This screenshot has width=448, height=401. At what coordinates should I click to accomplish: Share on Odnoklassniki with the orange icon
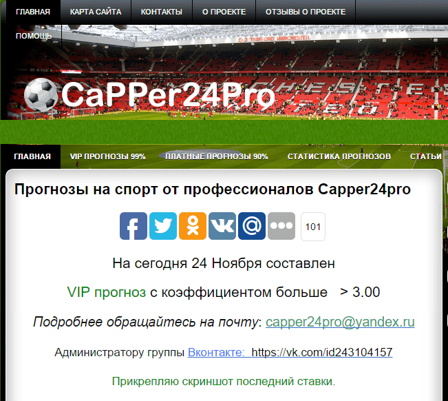[x=193, y=226]
